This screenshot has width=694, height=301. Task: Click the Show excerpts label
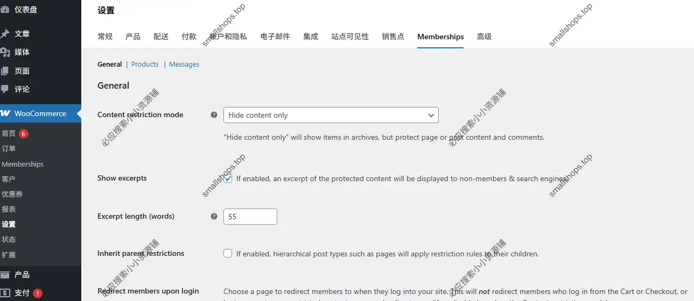pos(122,178)
